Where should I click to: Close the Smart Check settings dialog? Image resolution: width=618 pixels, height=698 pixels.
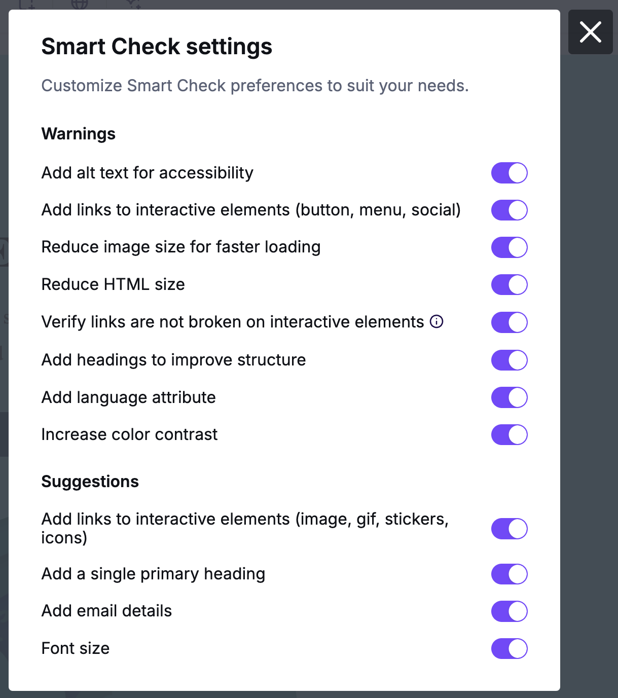coord(590,32)
